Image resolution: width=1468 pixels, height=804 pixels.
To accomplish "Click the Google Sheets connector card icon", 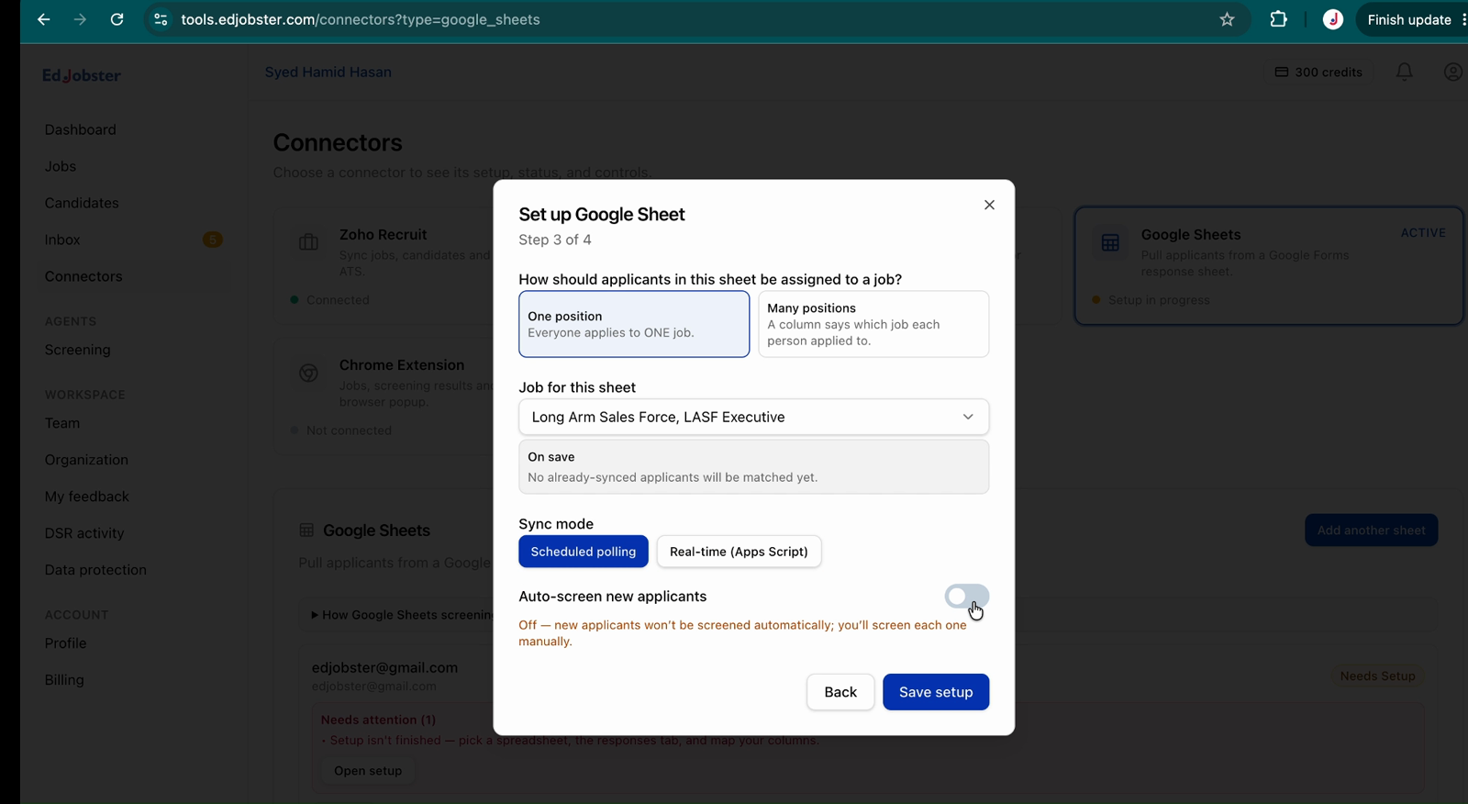I will pos(1110,242).
